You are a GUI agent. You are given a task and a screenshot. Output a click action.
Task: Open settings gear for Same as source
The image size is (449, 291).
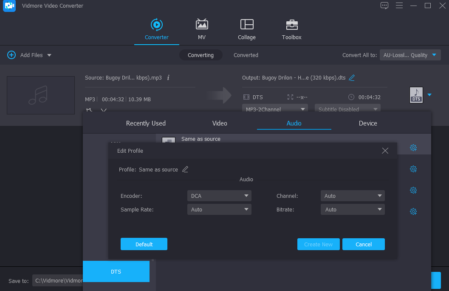tap(413, 148)
